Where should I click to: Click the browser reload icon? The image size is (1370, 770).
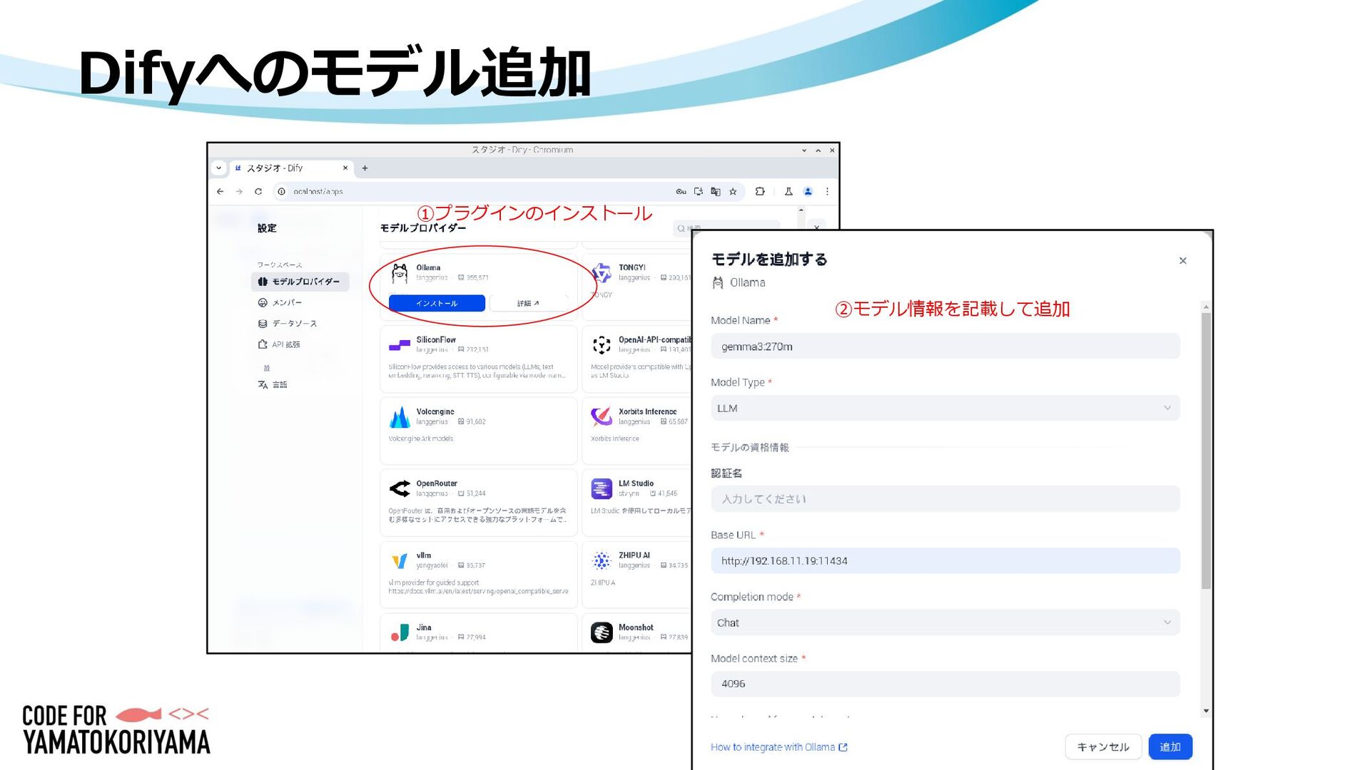click(258, 191)
